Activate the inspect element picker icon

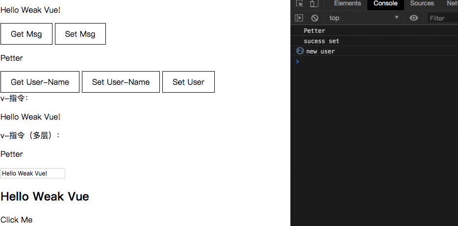pos(300,3)
